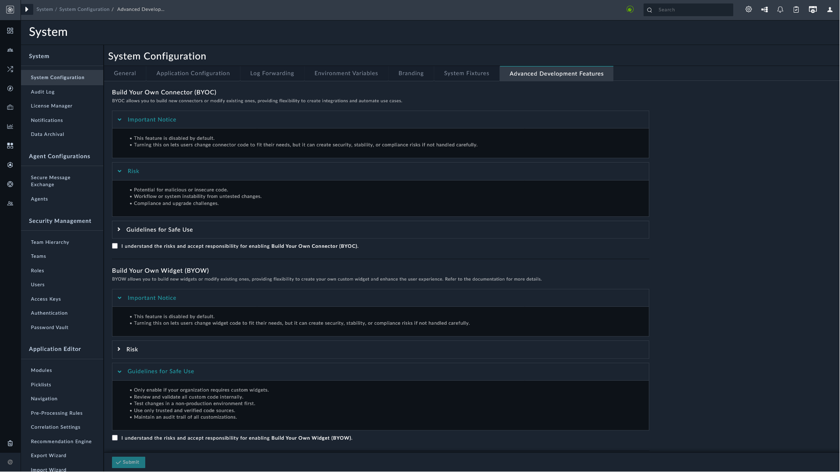Collapse the BYOC Important Notice section
The image size is (840, 472).
click(151, 120)
